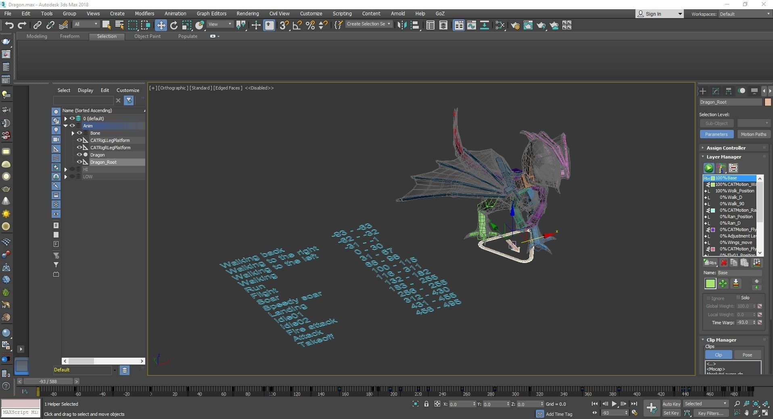Screen dimensions: 773x419
Task: Switch to the Freeform ribbon tab
Action: click(69, 36)
